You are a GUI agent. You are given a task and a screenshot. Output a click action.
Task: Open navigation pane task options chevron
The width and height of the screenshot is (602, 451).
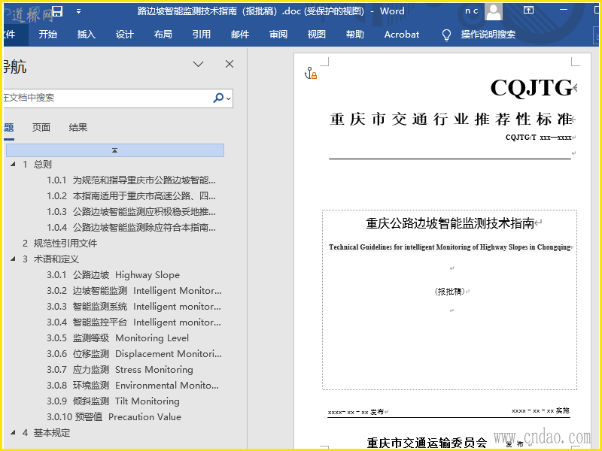[199, 64]
